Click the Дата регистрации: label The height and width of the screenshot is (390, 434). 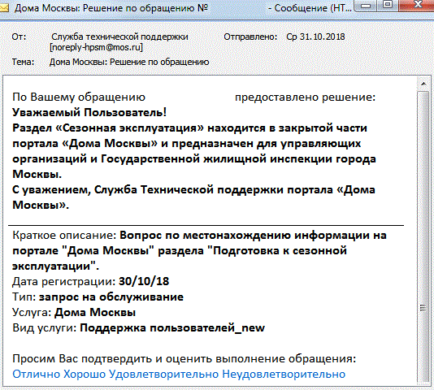[64, 281]
